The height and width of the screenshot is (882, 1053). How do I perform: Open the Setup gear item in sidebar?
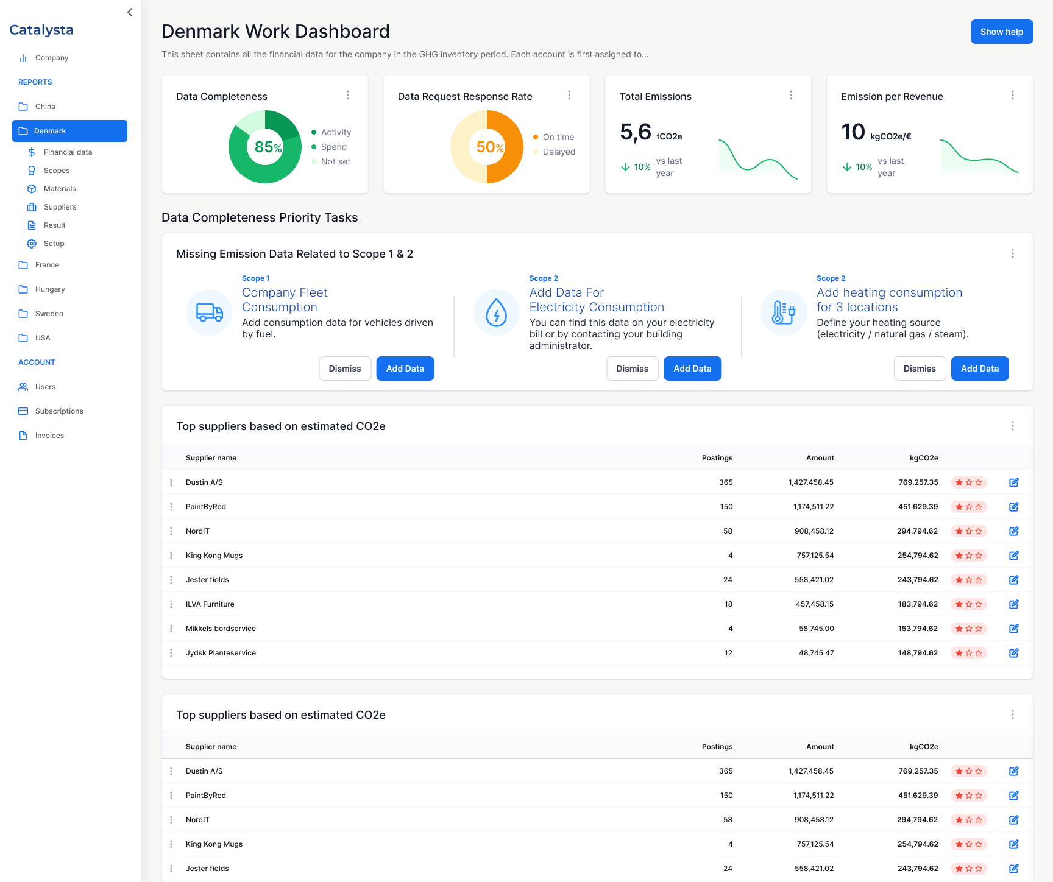54,244
